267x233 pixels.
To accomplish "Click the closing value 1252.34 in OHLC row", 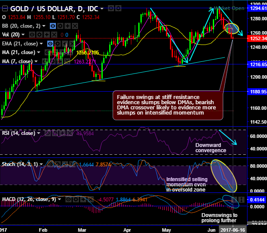I will click(91, 17).
